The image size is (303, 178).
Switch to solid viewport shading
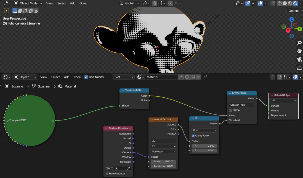pos(285,3)
